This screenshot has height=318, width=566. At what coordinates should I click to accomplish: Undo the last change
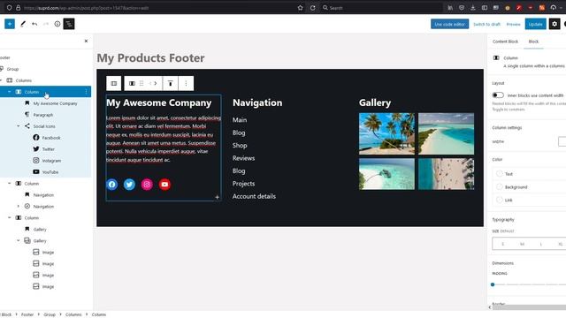(34, 24)
